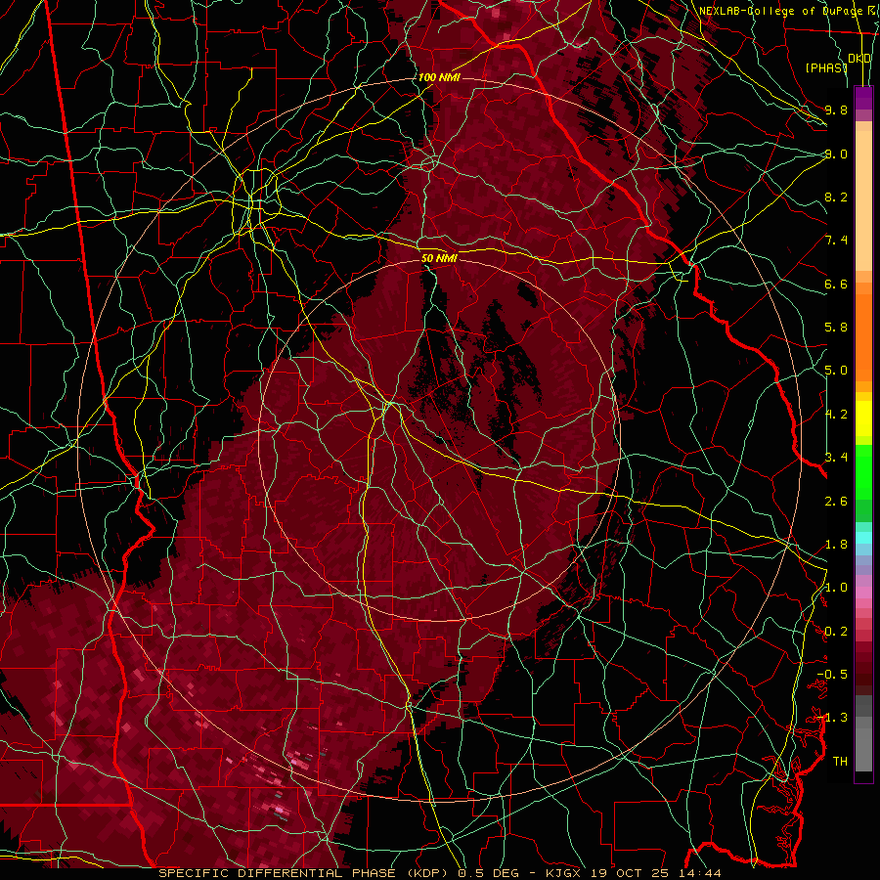Select the 3.4 scale label

836,458
